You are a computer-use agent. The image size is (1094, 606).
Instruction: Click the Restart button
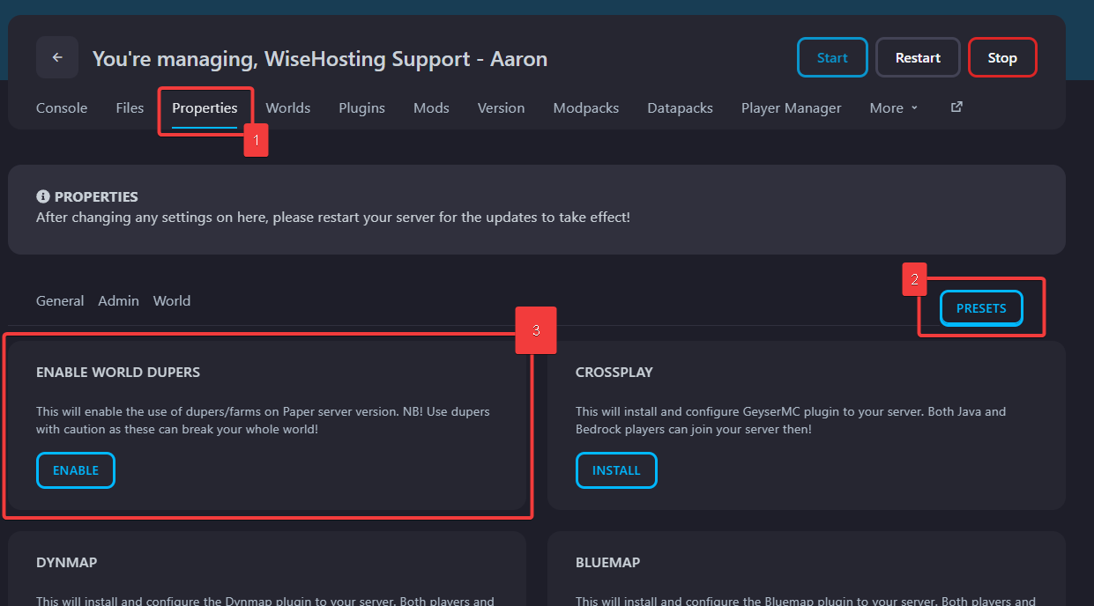pyautogui.click(x=918, y=57)
